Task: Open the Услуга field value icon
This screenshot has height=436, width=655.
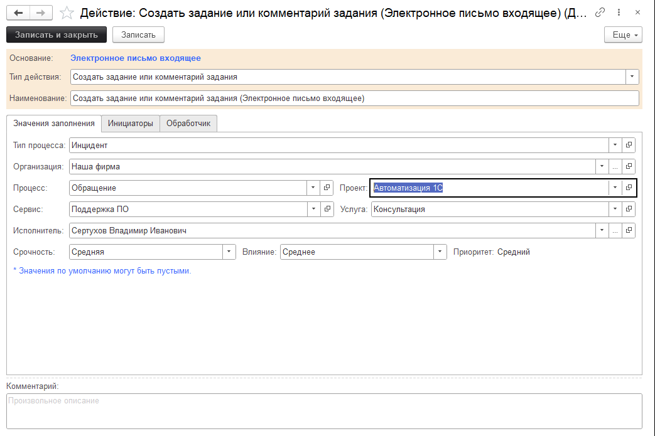Action: 629,210
